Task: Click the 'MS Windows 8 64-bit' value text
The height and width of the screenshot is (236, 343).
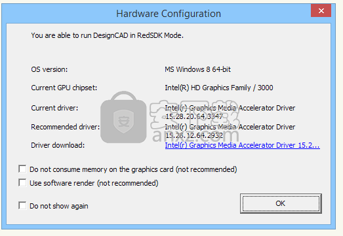Action: pos(198,69)
